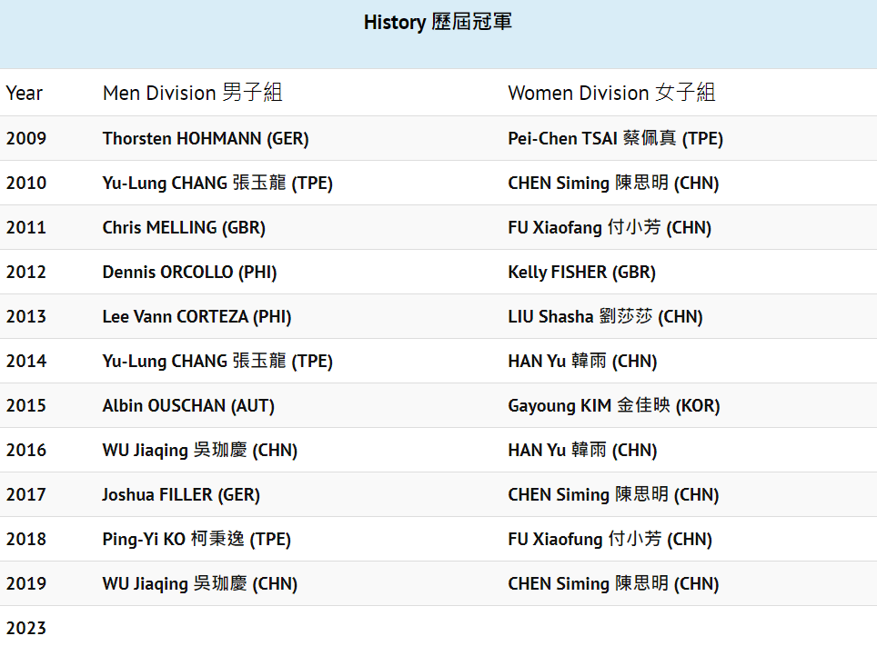Click Pei-Chen TSAI 蔡佩真 (TPE) cell
This screenshot has height=656, width=877.
point(615,139)
